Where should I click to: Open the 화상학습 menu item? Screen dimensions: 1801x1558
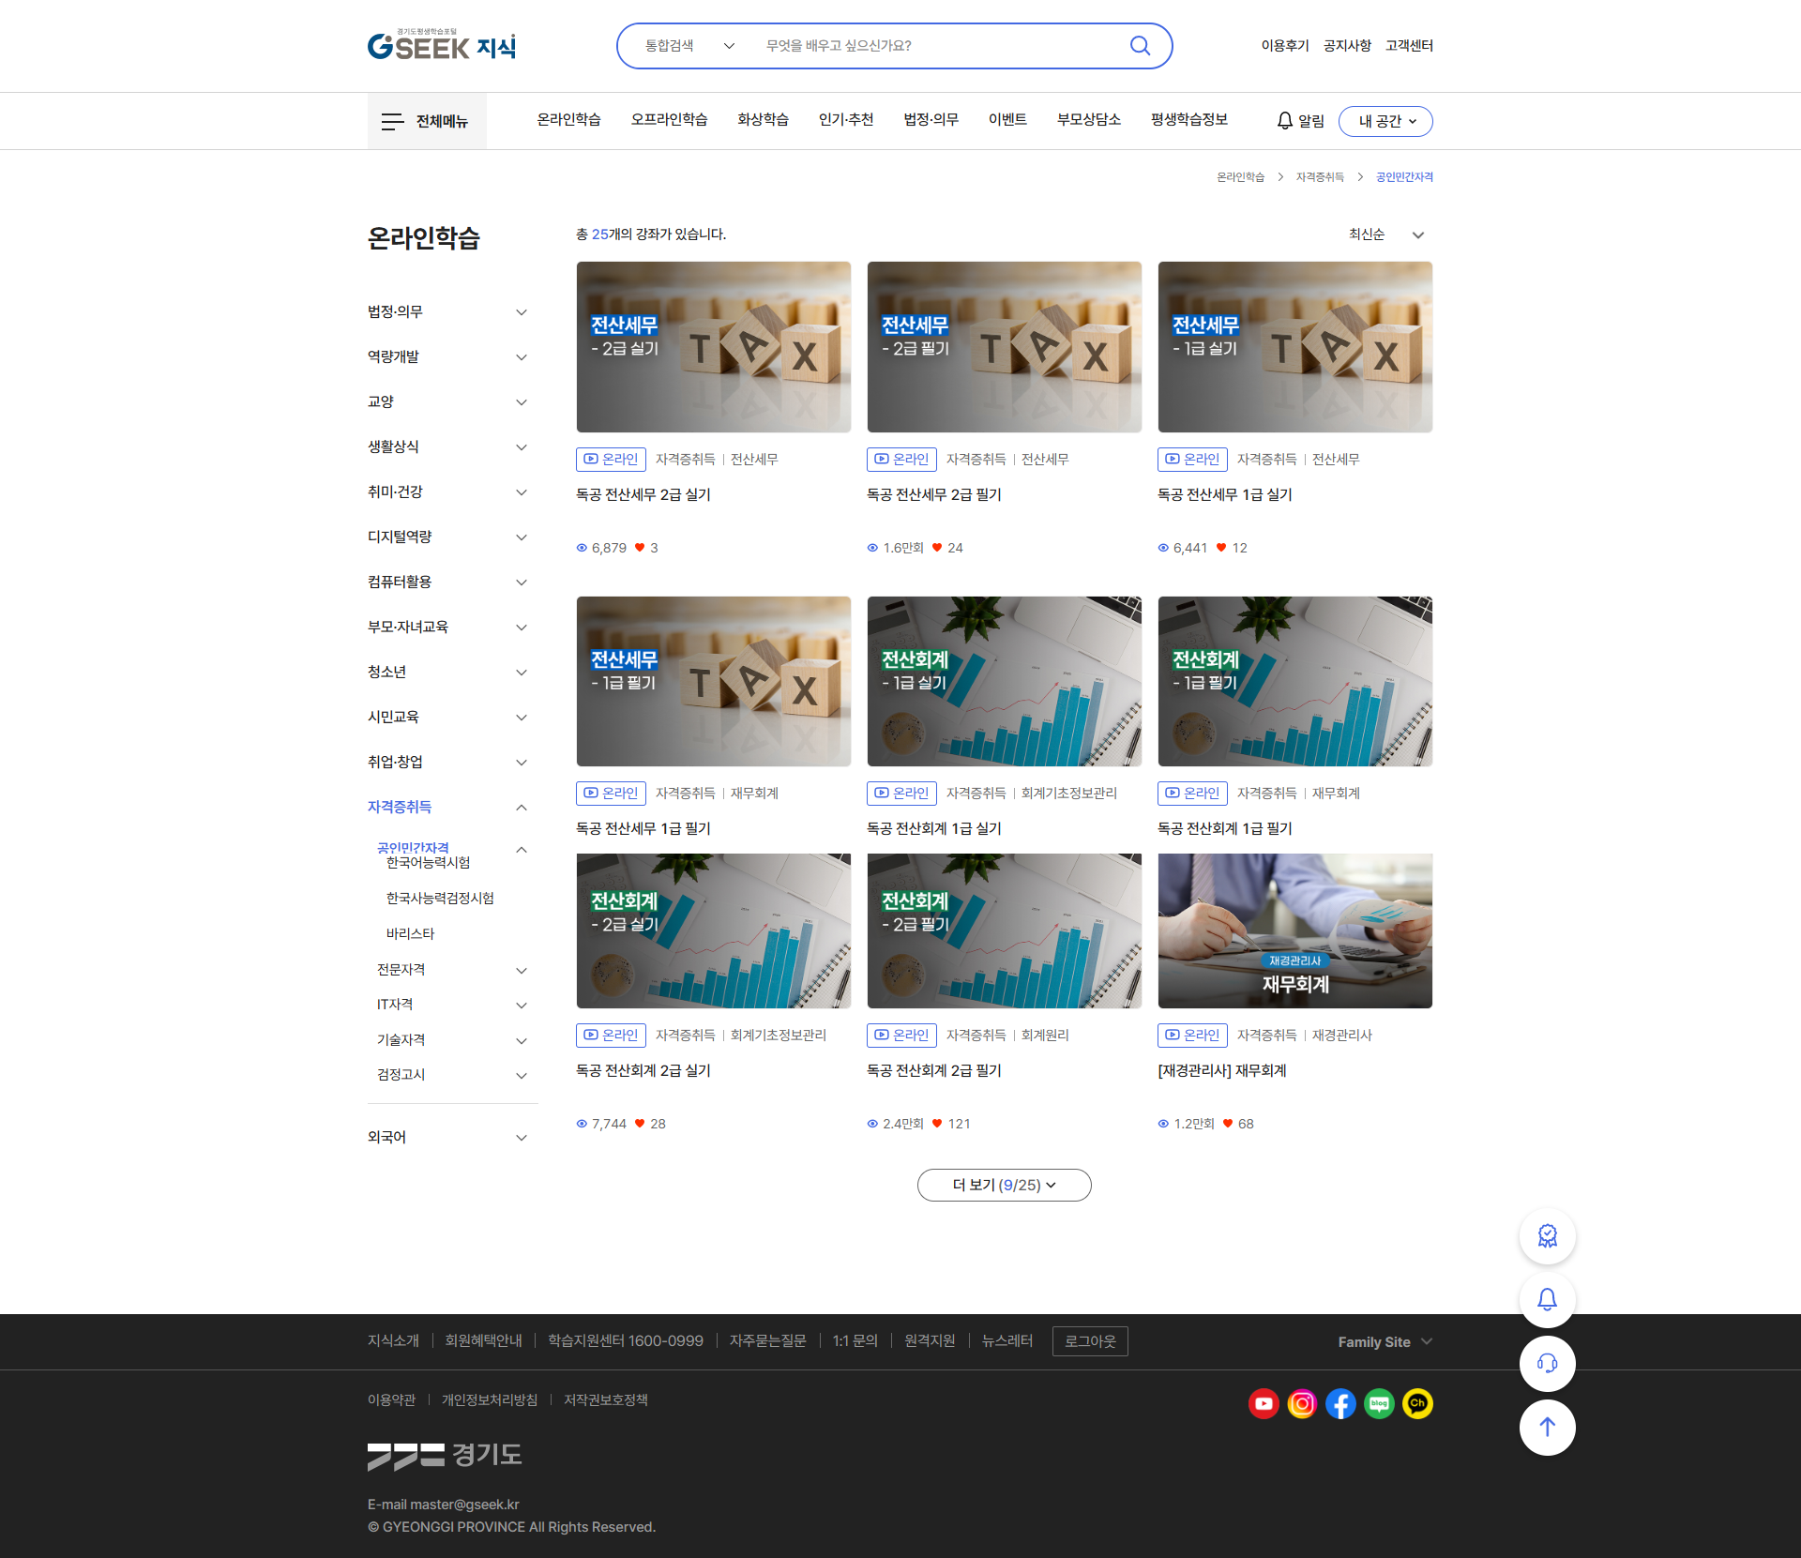click(763, 119)
